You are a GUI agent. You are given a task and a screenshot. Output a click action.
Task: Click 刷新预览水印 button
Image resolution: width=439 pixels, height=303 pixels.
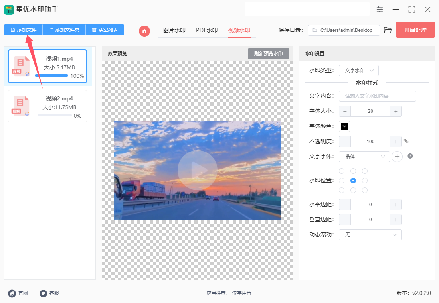pos(269,54)
